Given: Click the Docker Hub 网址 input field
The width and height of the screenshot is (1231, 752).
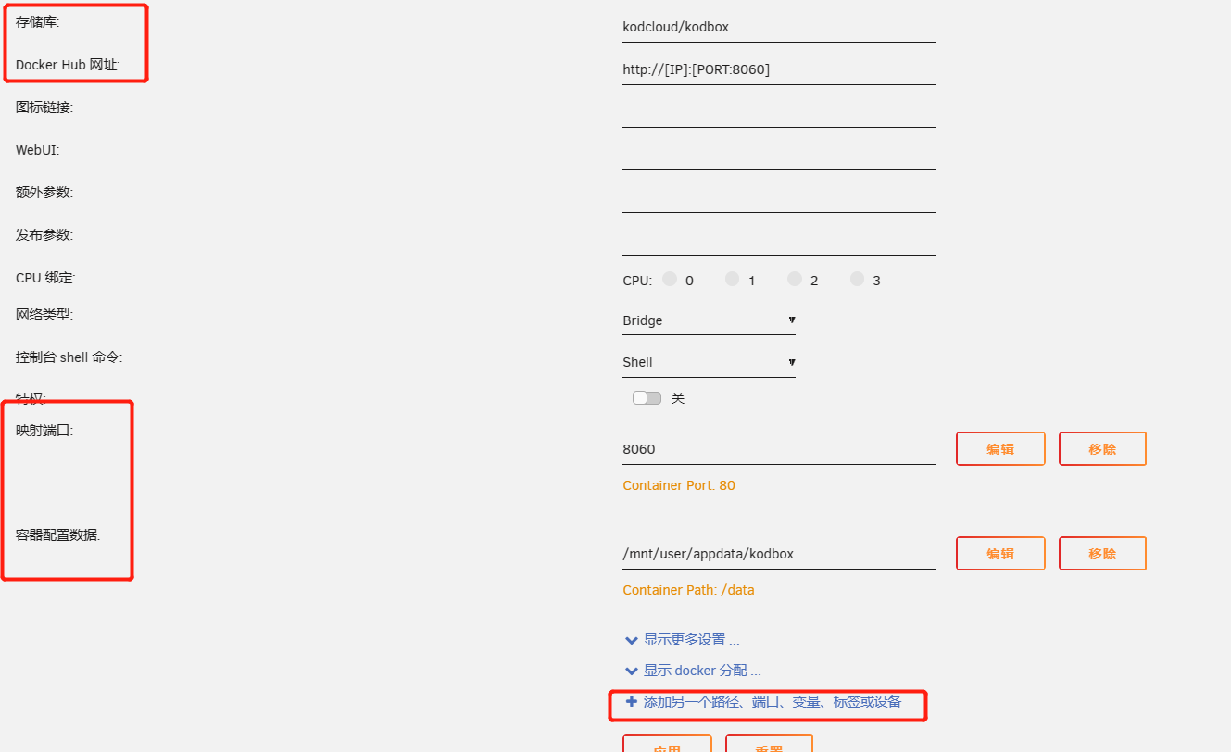Looking at the screenshot, I should coord(778,69).
